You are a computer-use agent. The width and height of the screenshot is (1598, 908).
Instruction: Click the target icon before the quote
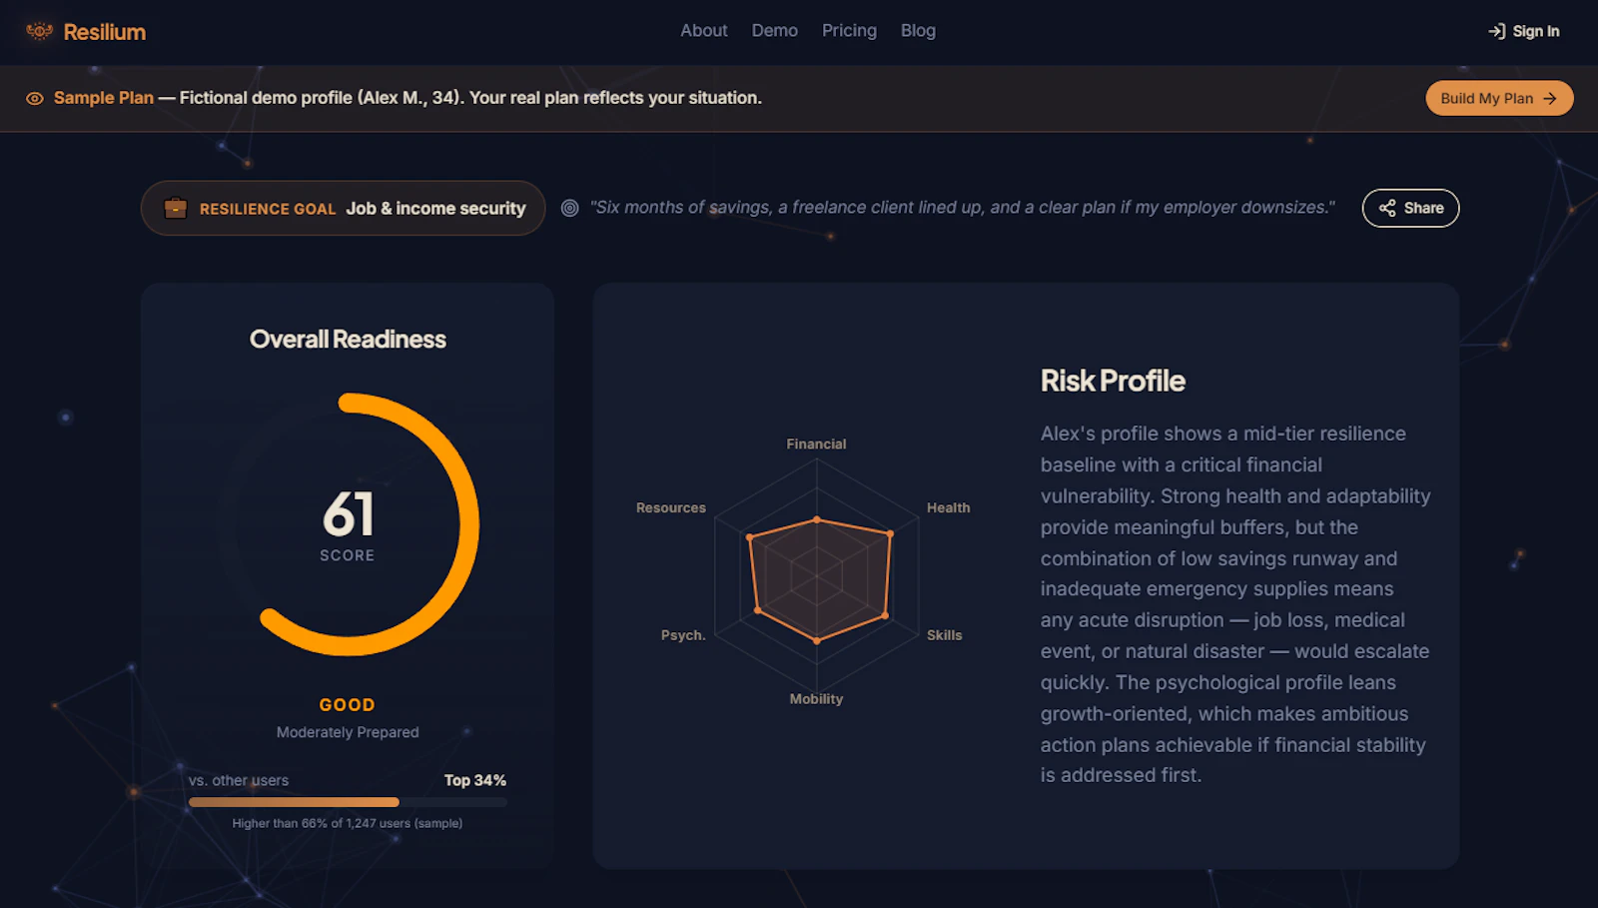coord(569,208)
